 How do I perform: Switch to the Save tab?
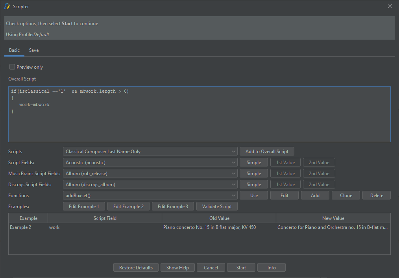click(34, 50)
